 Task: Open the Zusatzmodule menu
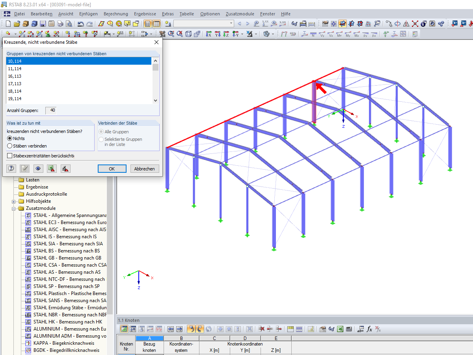pos(240,14)
